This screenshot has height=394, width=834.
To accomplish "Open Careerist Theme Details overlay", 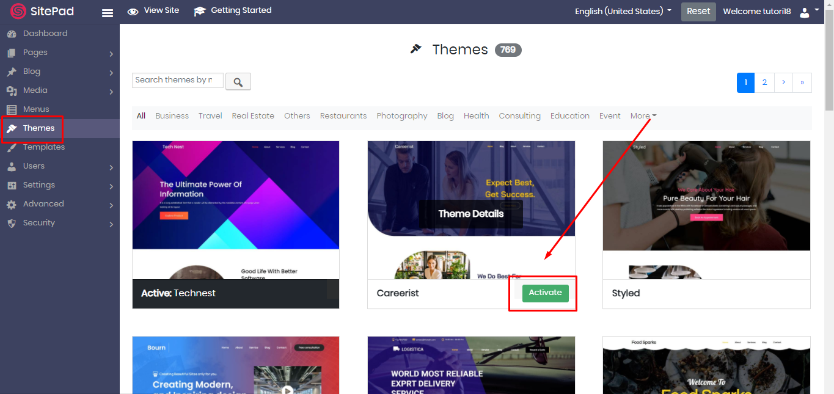I will click(x=471, y=214).
